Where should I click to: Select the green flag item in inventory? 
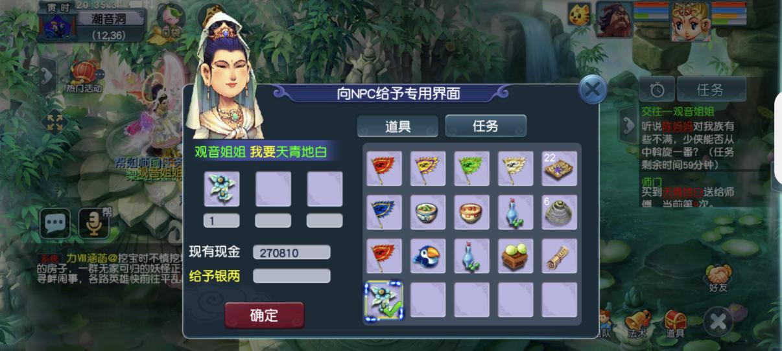point(471,168)
